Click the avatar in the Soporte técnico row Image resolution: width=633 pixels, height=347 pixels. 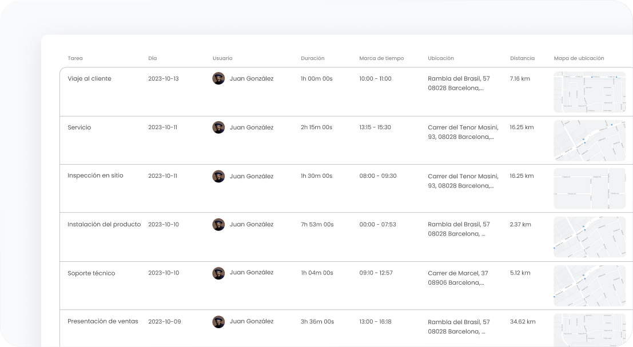218,273
